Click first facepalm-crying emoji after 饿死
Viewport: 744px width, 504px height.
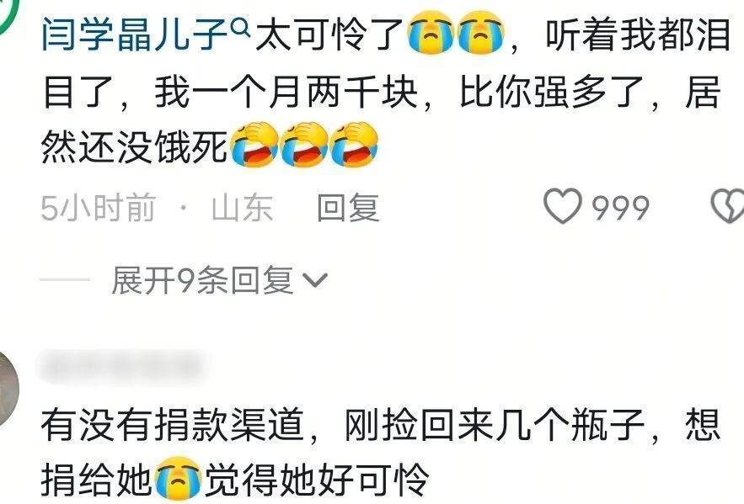click(254, 145)
